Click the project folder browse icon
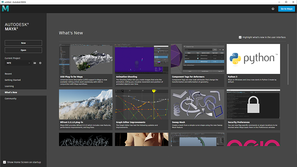Screen dimensions: 297x167 35,63
